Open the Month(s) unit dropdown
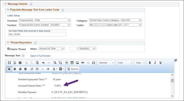184x101 pixels. click(x=88, y=49)
